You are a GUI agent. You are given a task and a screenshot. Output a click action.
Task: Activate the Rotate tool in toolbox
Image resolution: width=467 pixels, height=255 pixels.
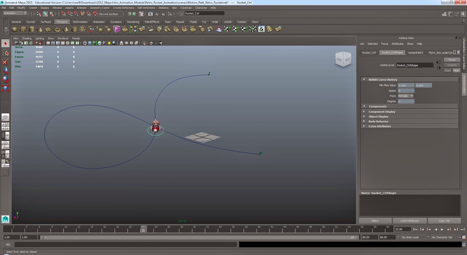(x=5, y=79)
